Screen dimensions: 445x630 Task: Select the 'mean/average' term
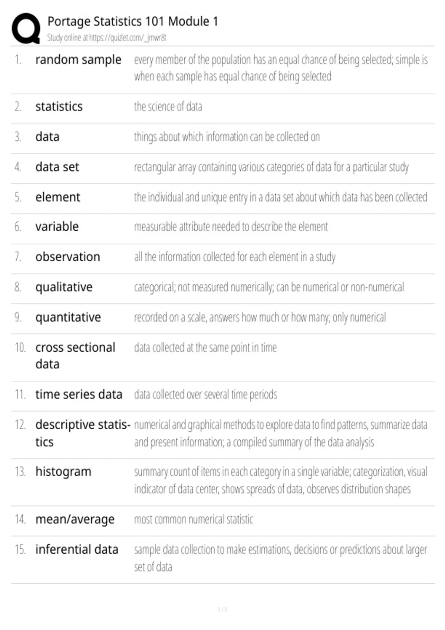[75, 520]
